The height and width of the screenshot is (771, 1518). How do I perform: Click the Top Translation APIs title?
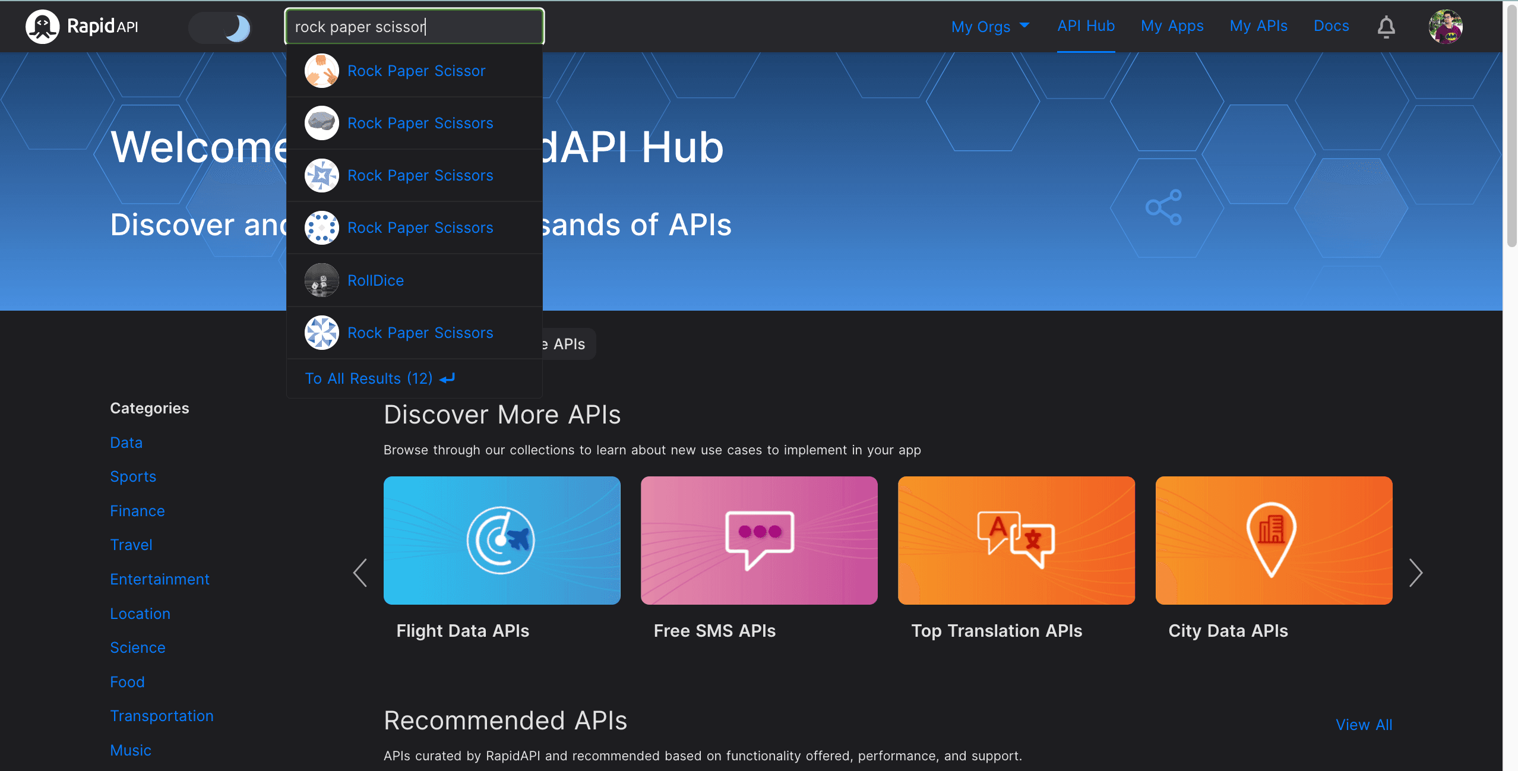(997, 631)
